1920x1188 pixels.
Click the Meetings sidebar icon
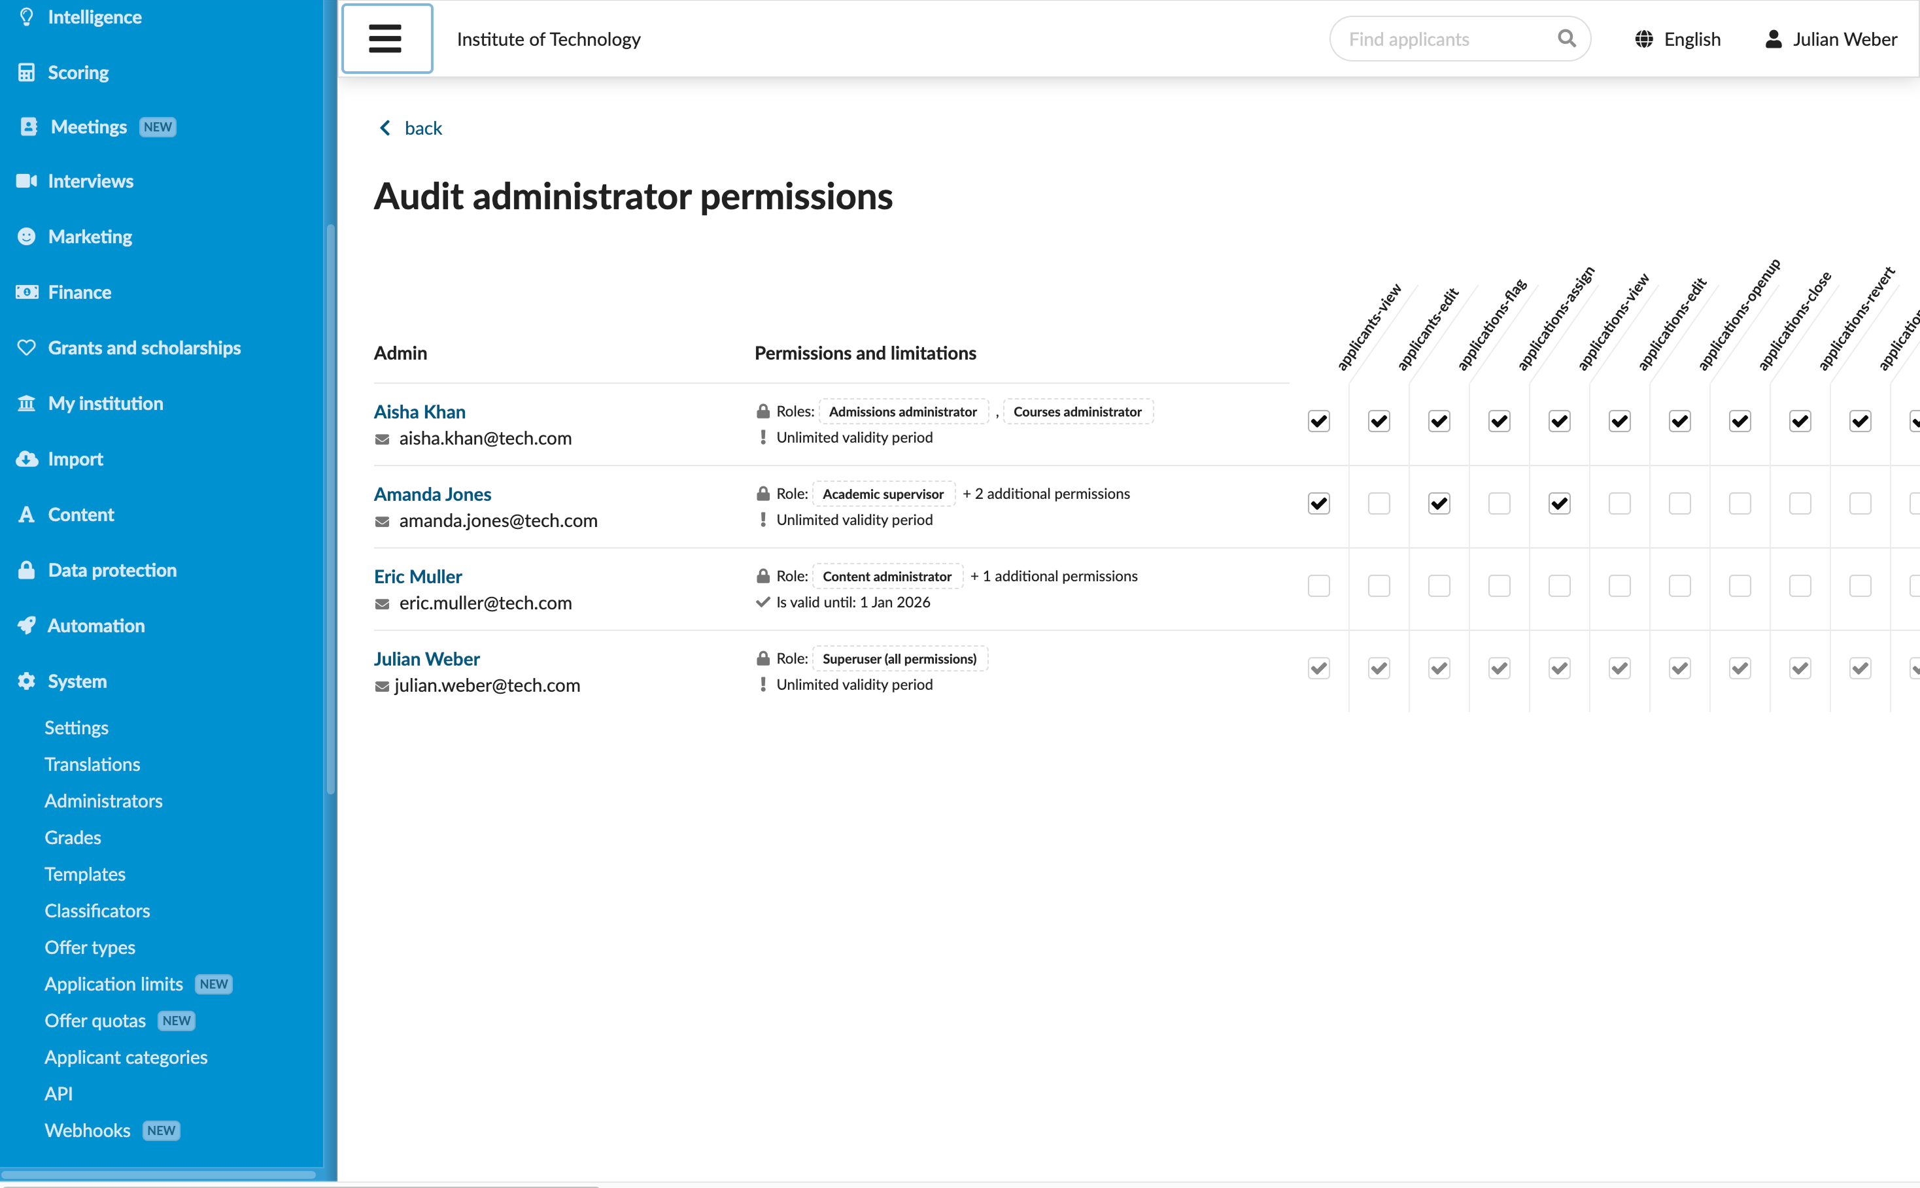(x=28, y=126)
